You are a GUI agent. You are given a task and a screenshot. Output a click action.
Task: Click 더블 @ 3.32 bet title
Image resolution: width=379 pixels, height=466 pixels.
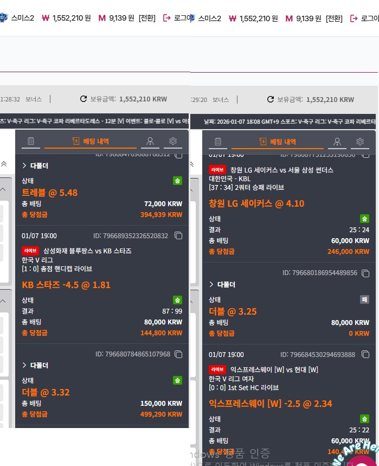point(46,392)
